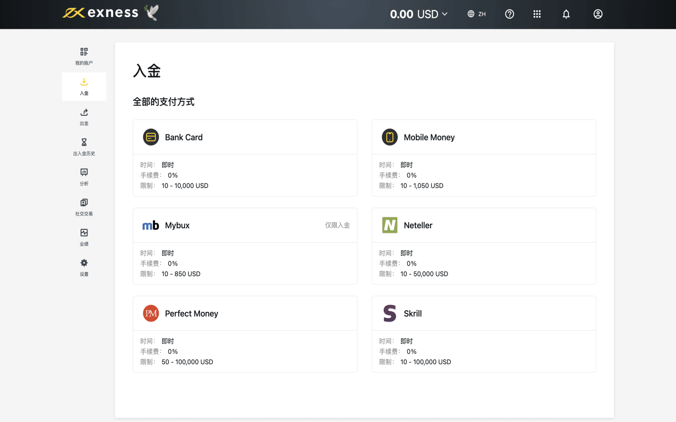The image size is (676, 422).
Task: Click the Mybux mb logo
Action: pos(151,225)
